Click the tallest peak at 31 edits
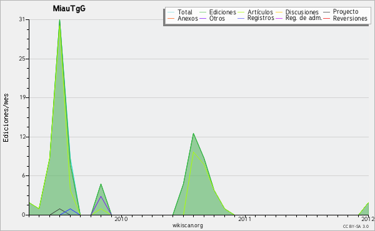375x231 pixels. point(59,20)
